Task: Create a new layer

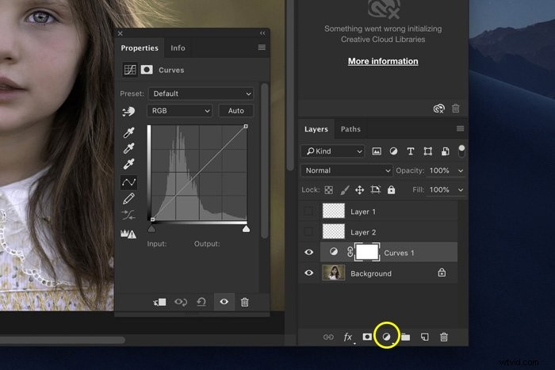Action: click(x=425, y=337)
